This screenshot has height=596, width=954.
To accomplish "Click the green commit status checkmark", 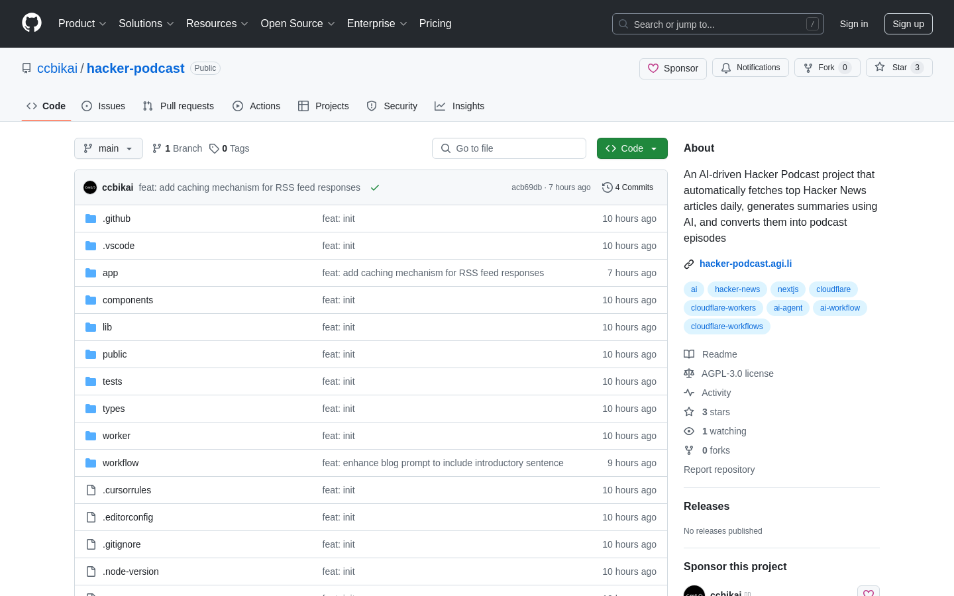I will [375, 187].
